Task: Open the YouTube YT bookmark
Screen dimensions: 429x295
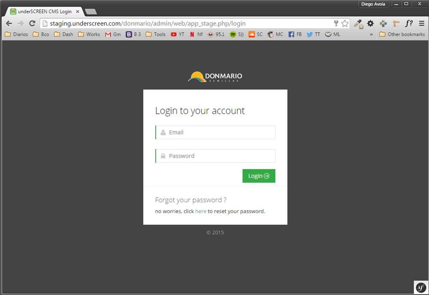Action: (177, 34)
